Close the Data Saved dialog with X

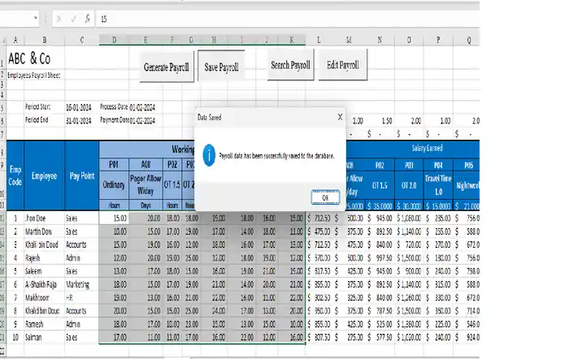[x=340, y=117]
